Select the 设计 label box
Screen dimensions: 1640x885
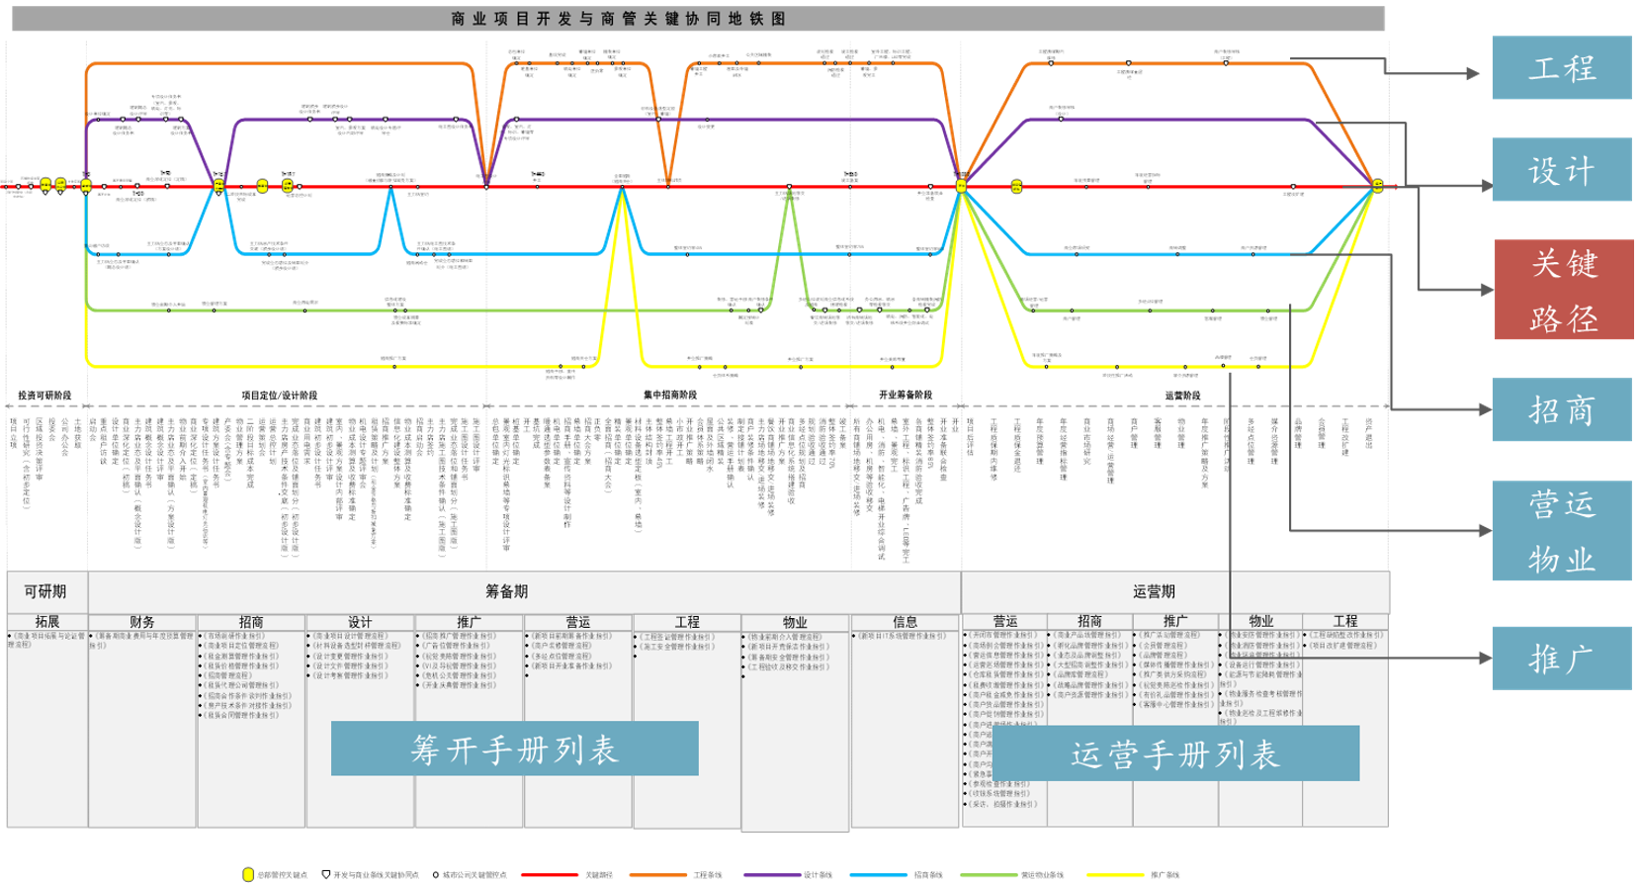click(x=1561, y=170)
